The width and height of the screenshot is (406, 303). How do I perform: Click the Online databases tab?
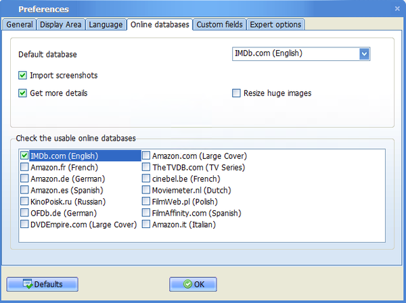[160, 24]
